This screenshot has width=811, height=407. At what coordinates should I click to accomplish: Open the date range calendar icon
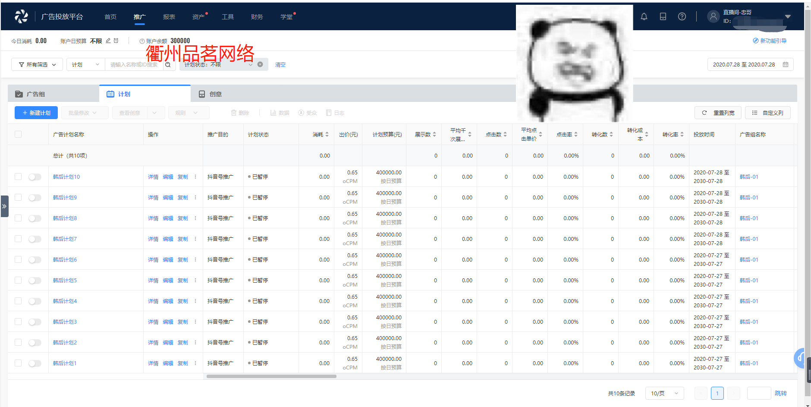(786, 65)
